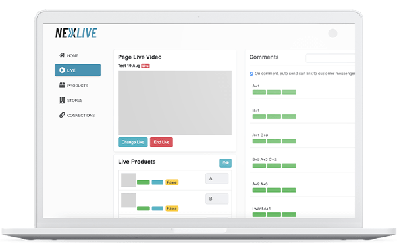Click the Edit button in Live Products
This screenshot has width=397, height=246.
pos(225,163)
